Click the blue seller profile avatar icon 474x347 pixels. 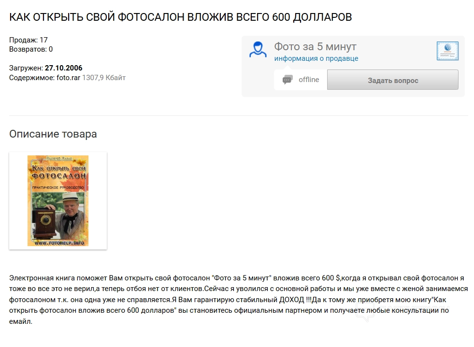(258, 50)
